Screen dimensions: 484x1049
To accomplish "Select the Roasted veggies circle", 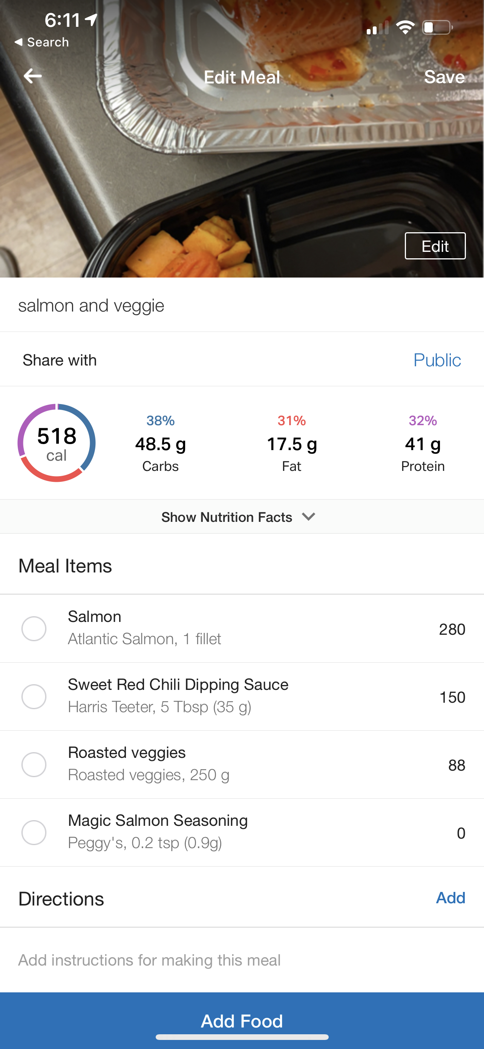I will [x=34, y=764].
